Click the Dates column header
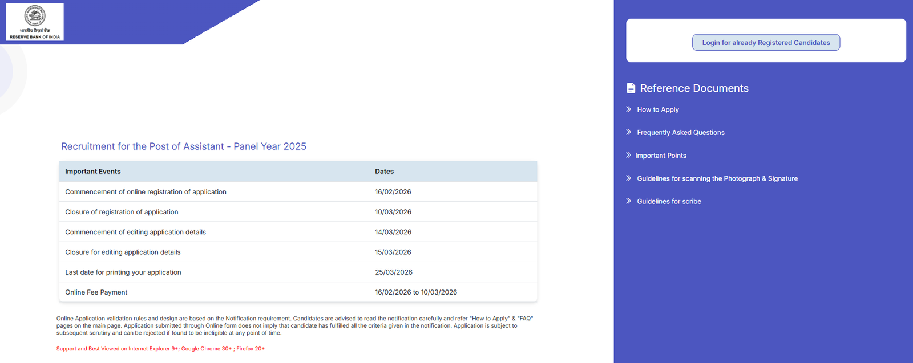 click(384, 172)
